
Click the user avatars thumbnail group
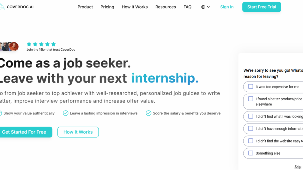[x=9, y=47]
